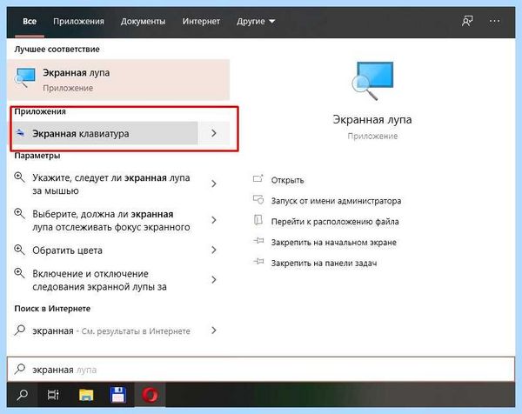Switch to the Все tab
522x414 pixels.
(30, 21)
